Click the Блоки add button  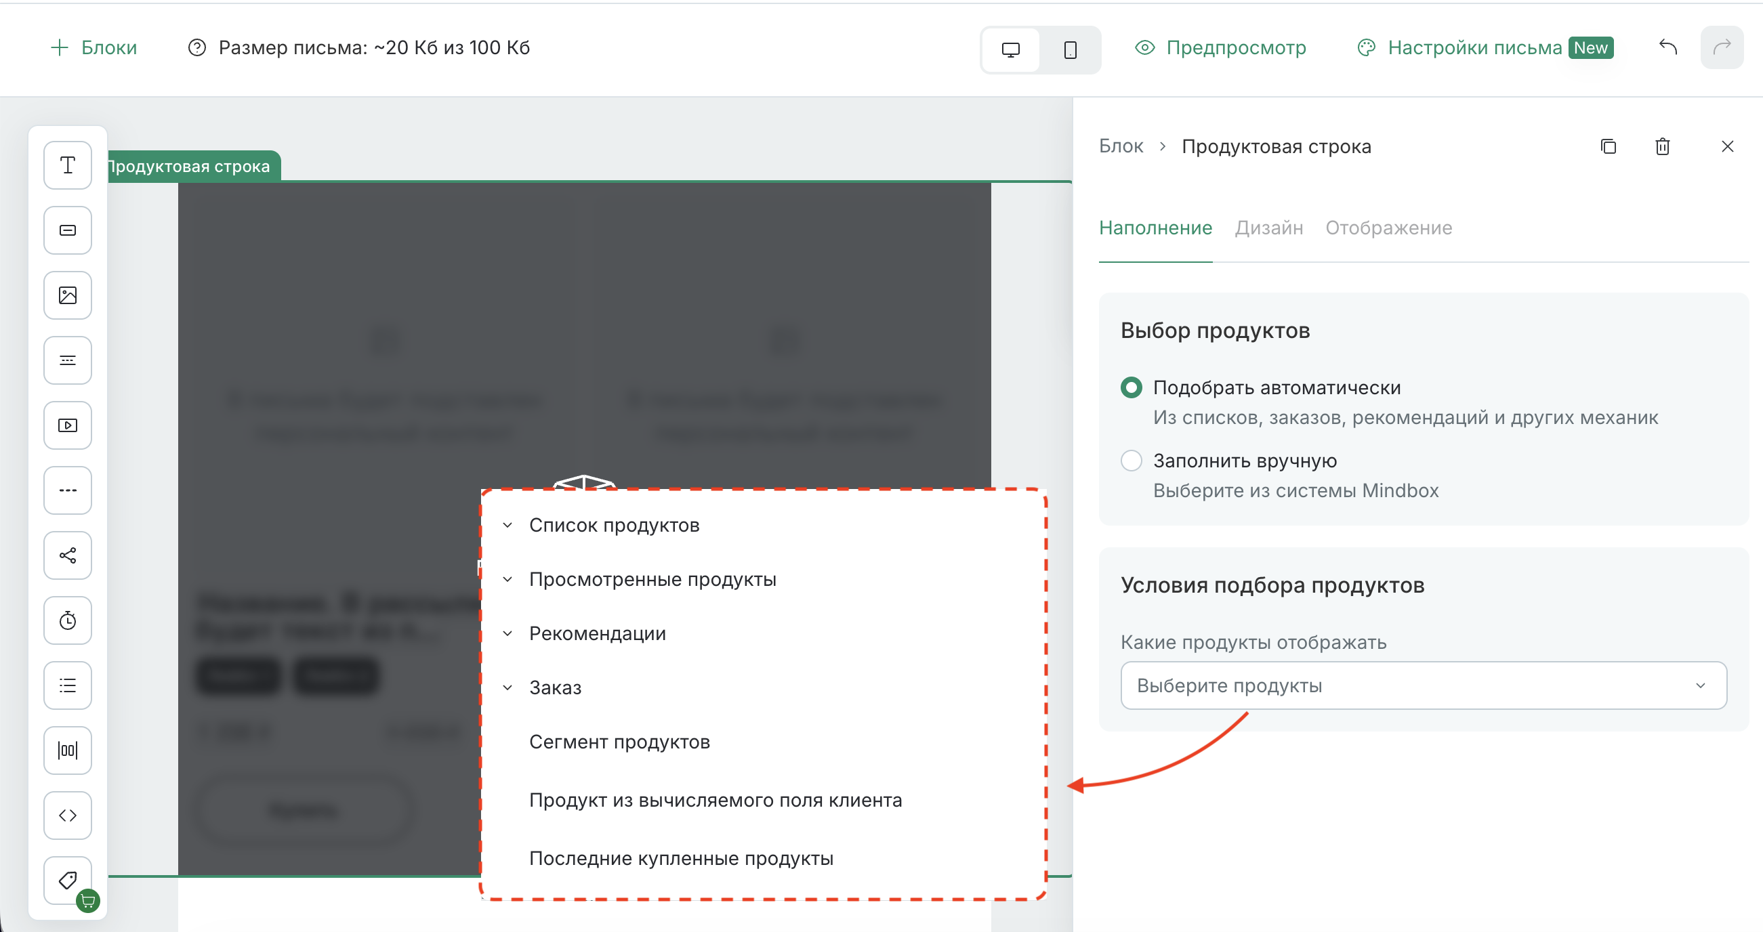[94, 47]
